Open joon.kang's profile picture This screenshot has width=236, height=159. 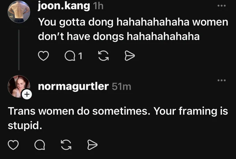pyautogui.click(x=18, y=10)
